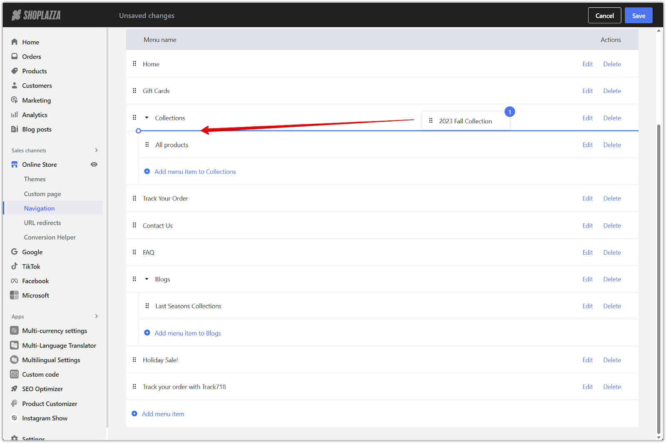Image resolution: width=666 pixels, height=443 pixels.
Task: Click the Microsoft logo icon
Action: (14, 295)
